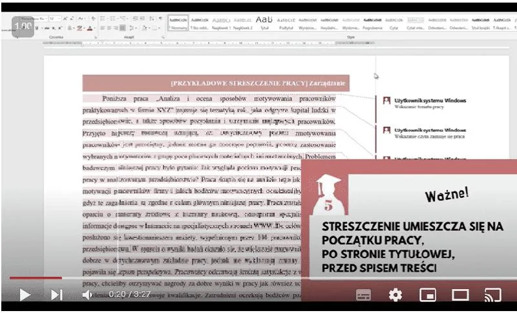Toggle subscript formatting
The width and height of the screenshot is (517, 313).
[x=54, y=28]
